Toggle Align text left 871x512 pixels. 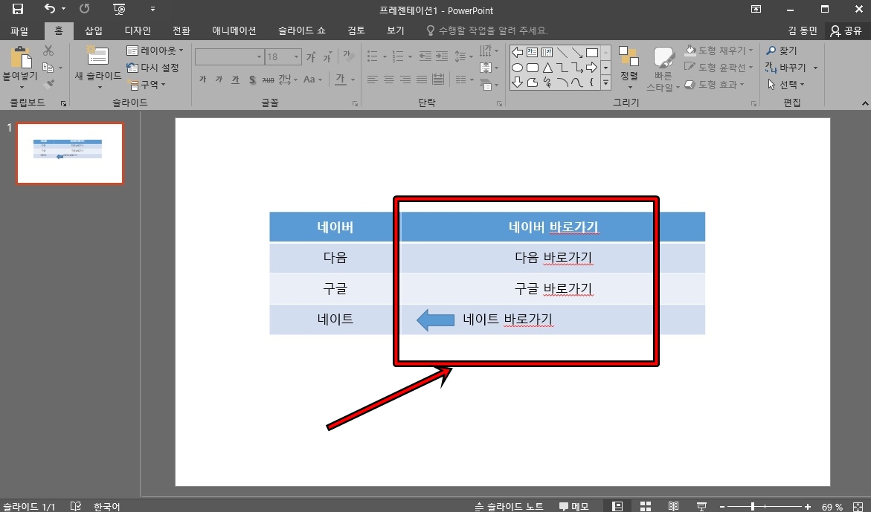372,80
